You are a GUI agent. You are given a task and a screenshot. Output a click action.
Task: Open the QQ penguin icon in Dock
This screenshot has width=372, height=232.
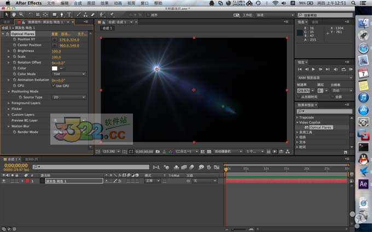click(363, 159)
